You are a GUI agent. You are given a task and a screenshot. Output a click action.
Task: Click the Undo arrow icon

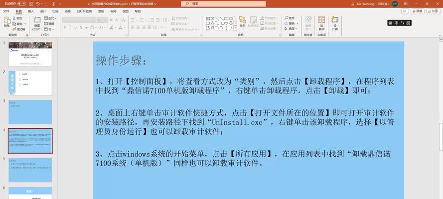(38, 4)
